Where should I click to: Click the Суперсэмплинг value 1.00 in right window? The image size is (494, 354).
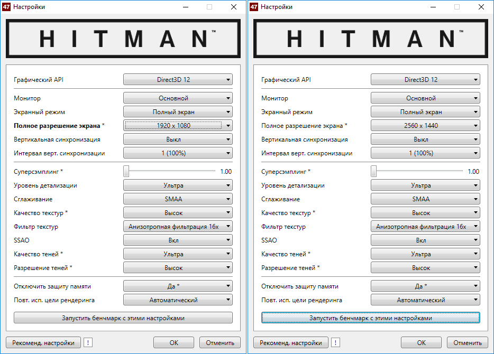(x=473, y=172)
